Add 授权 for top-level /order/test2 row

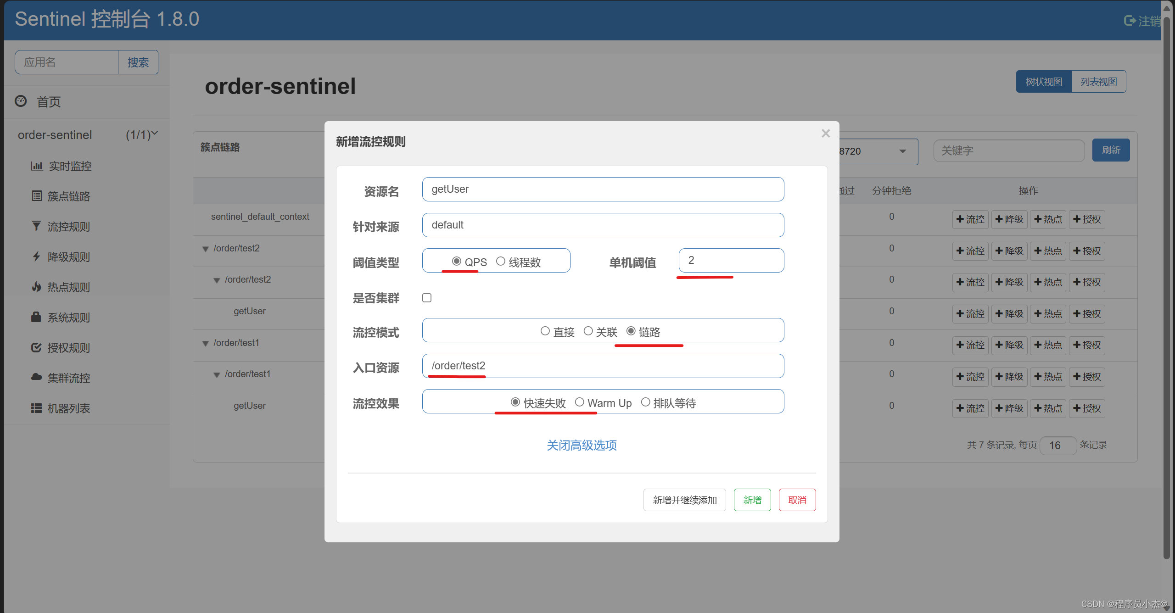pos(1087,251)
